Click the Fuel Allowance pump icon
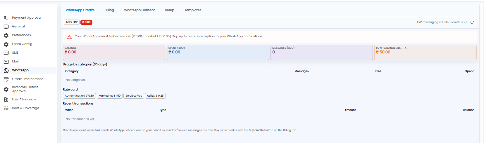This screenshot has height=143, width=484. [6, 100]
